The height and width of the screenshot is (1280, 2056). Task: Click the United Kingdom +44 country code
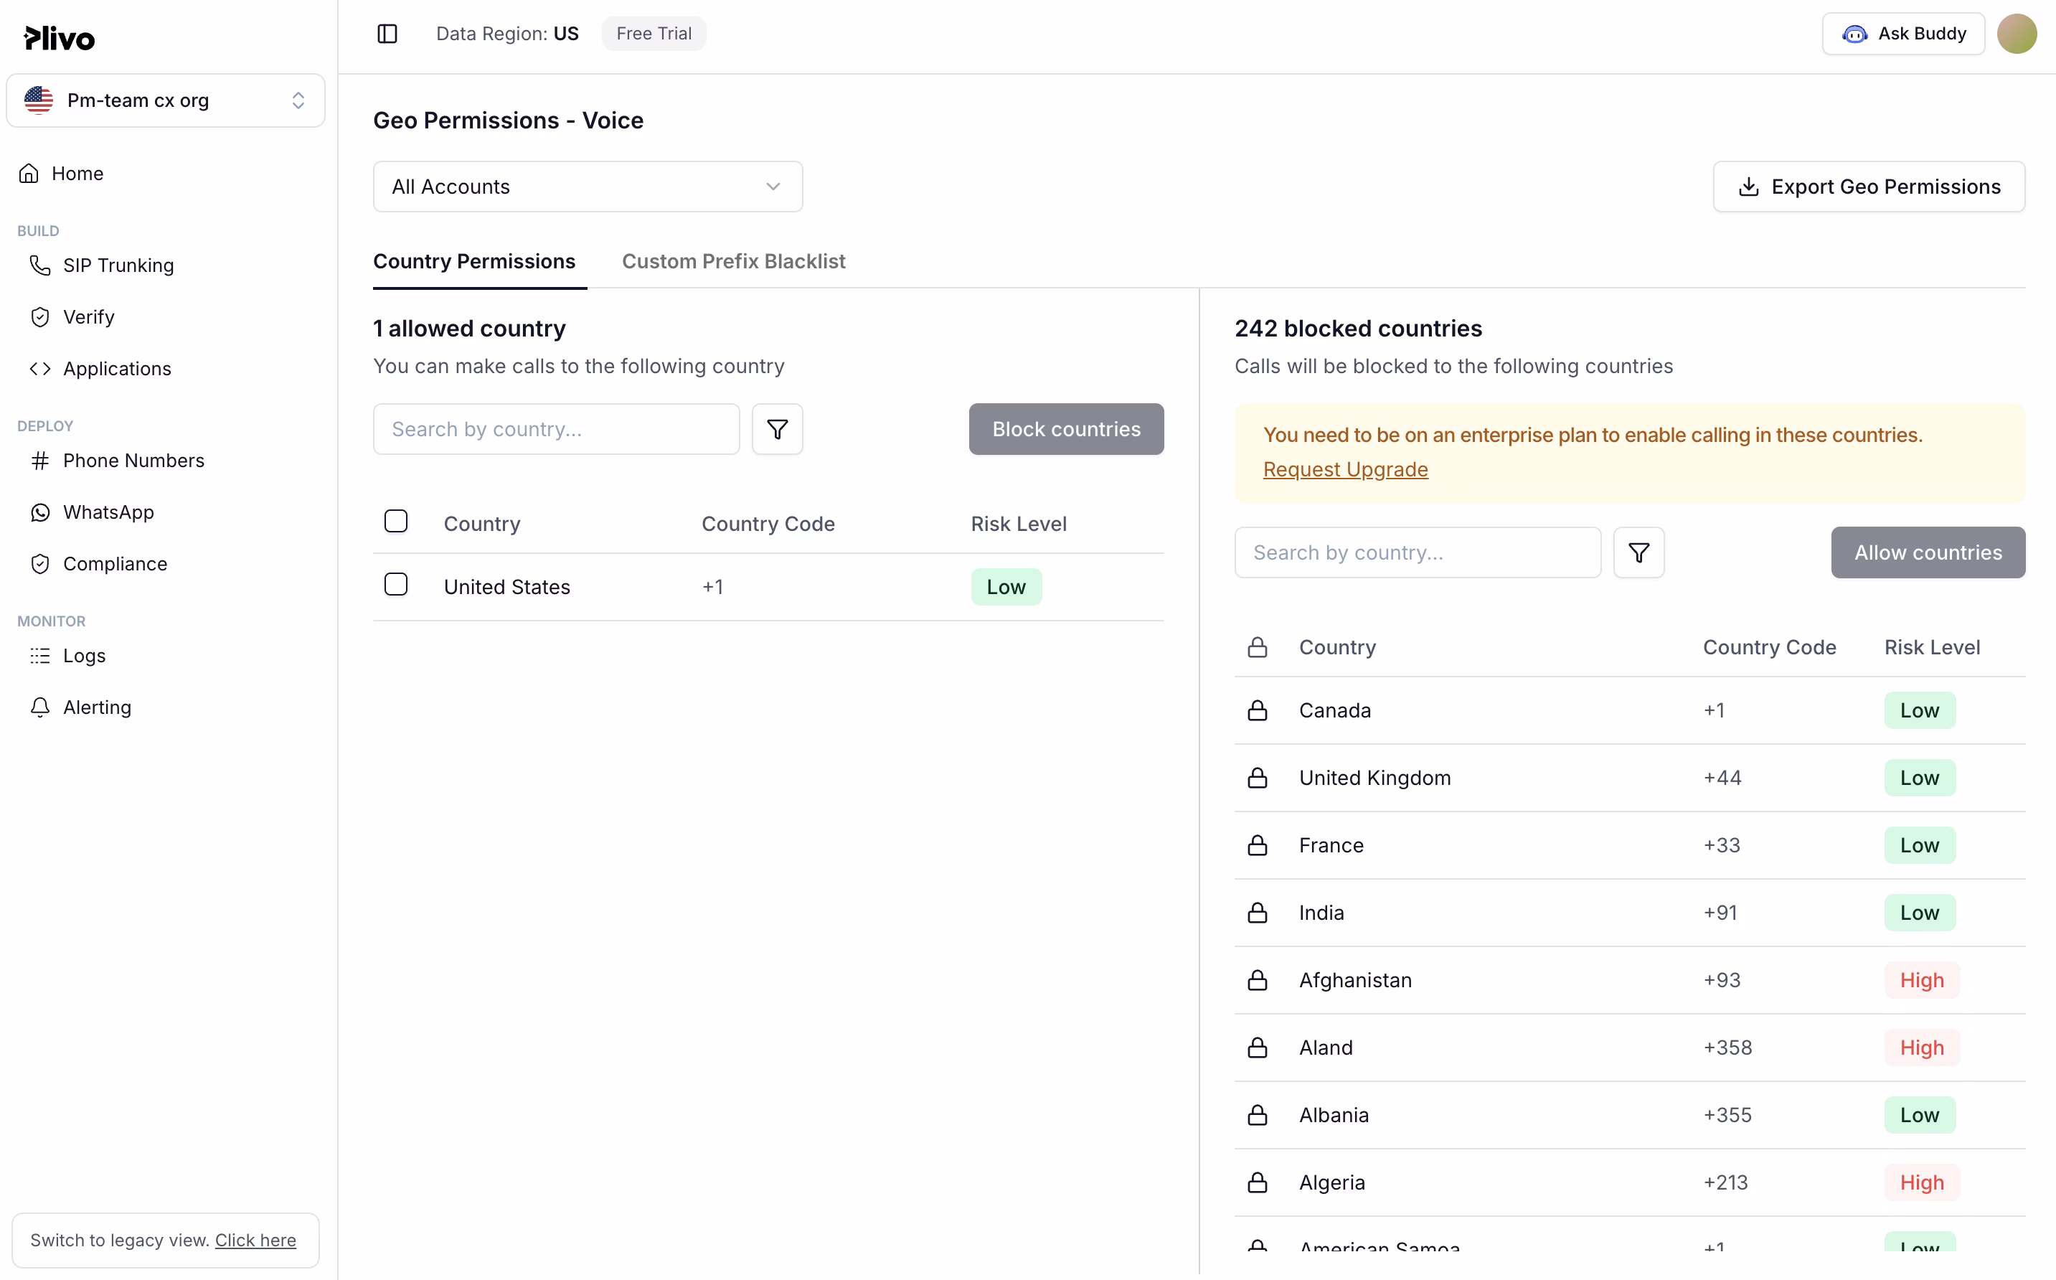pos(1722,778)
